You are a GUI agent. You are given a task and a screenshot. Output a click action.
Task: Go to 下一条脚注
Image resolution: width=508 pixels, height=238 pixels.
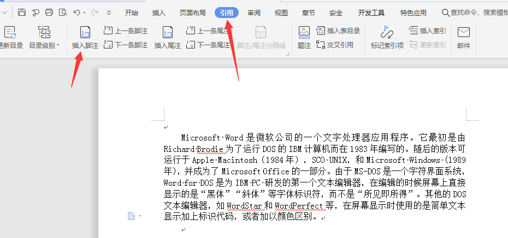pos(126,45)
